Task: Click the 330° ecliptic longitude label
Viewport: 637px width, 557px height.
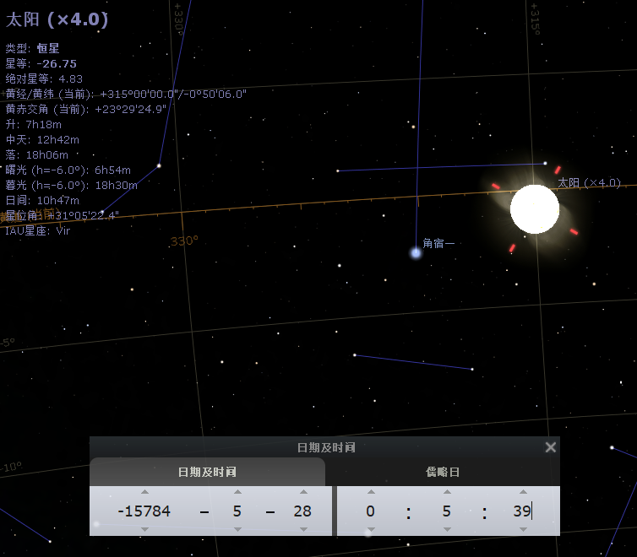Action: pos(184,241)
